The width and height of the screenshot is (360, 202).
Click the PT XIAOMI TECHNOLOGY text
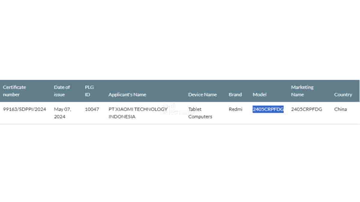(138, 109)
